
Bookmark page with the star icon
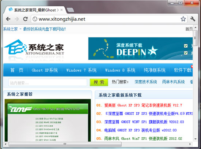click(x=183, y=19)
